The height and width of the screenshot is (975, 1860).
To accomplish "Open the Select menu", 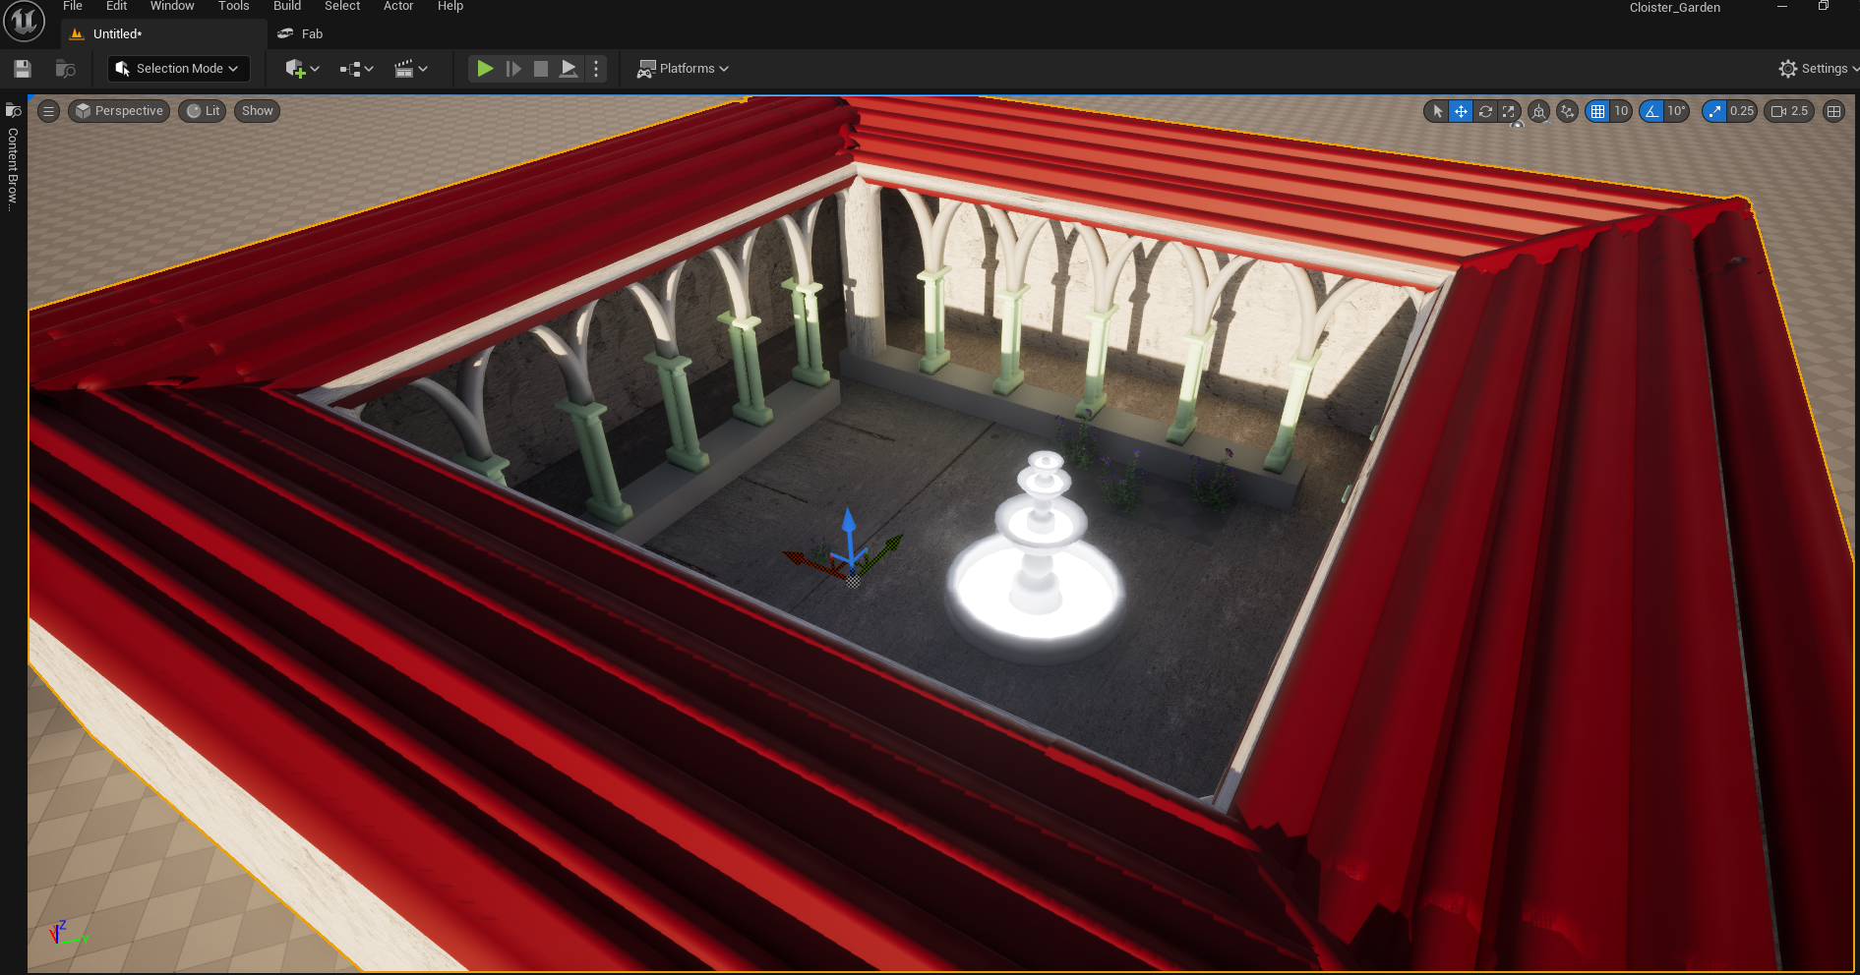I will click(342, 6).
